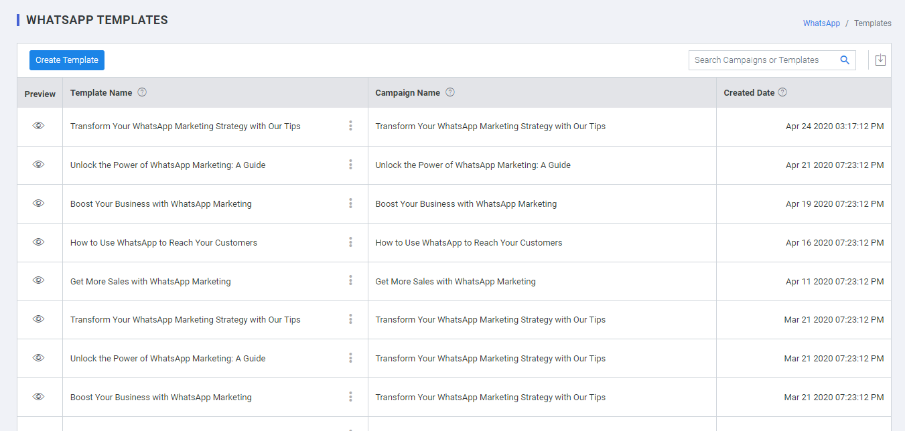Select template name 'Boost Your Business' in Mar 21 row
The width and height of the screenshot is (905, 431).
161,398
